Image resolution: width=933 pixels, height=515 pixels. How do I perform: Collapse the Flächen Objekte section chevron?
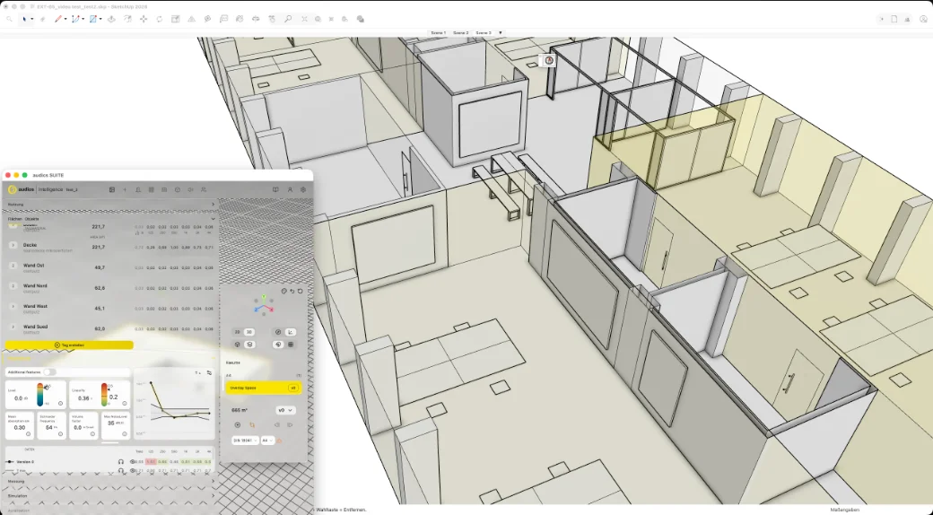coord(213,219)
